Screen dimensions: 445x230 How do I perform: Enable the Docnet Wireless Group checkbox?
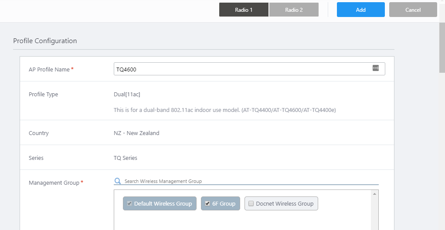tap(251, 203)
